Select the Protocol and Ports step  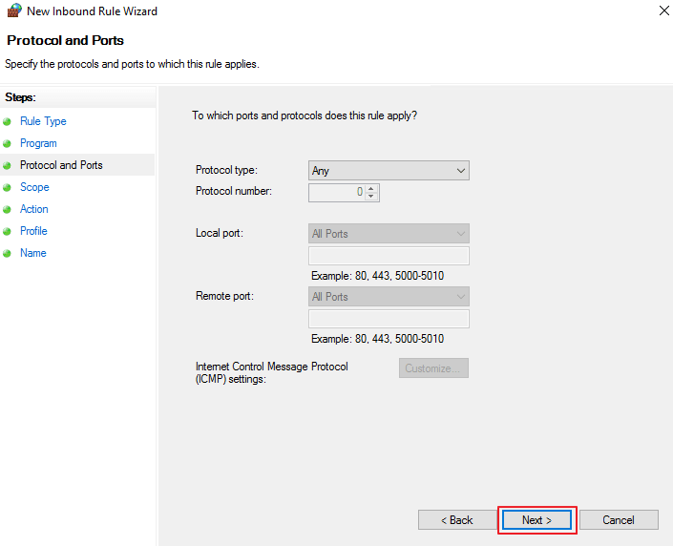pyautogui.click(x=61, y=165)
